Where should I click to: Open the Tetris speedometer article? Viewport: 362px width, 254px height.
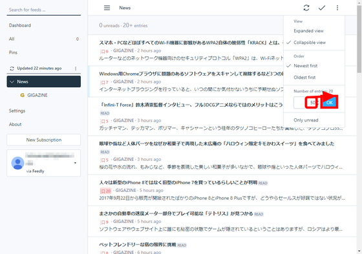point(176,213)
